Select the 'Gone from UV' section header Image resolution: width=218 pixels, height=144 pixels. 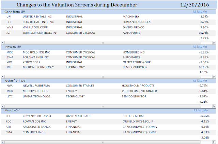point(15,12)
